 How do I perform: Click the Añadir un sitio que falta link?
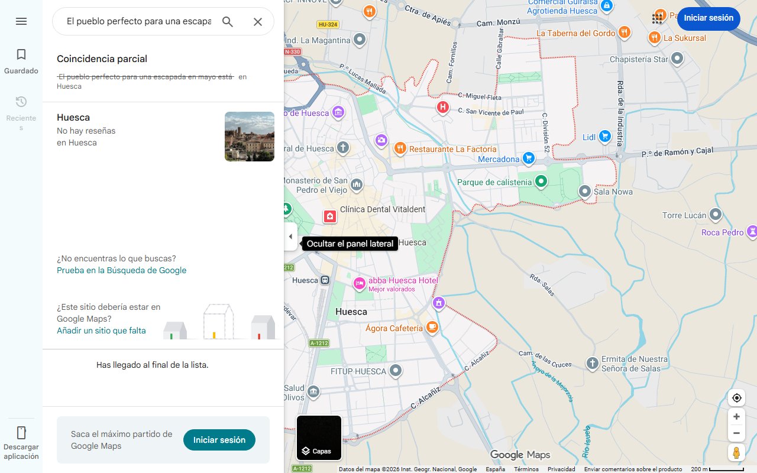pos(101,331)
